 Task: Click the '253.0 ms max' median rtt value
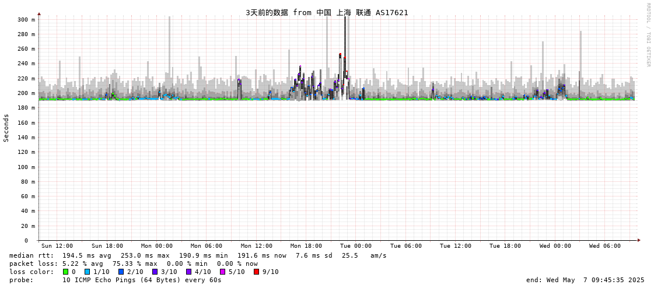[145, 255]
